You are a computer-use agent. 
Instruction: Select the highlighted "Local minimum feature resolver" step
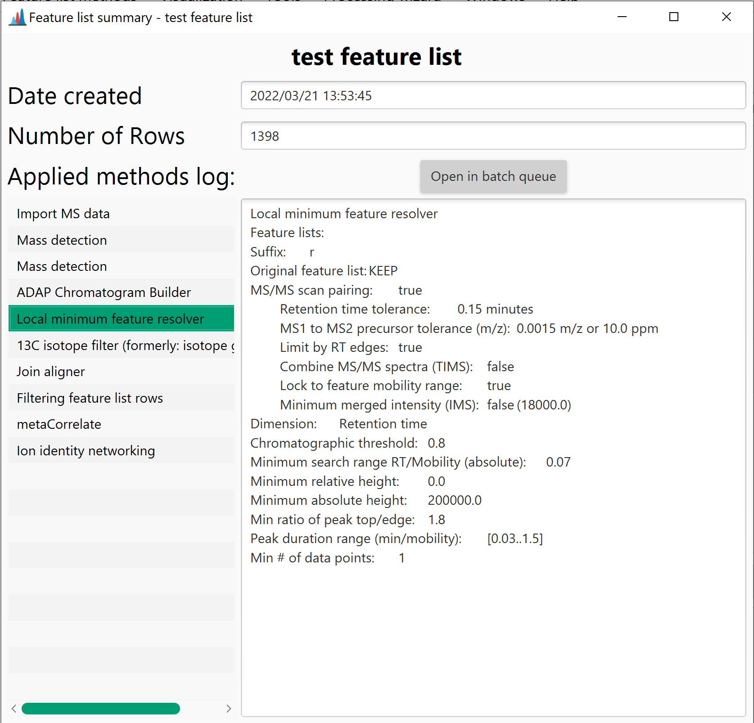(x=110, y=319)
